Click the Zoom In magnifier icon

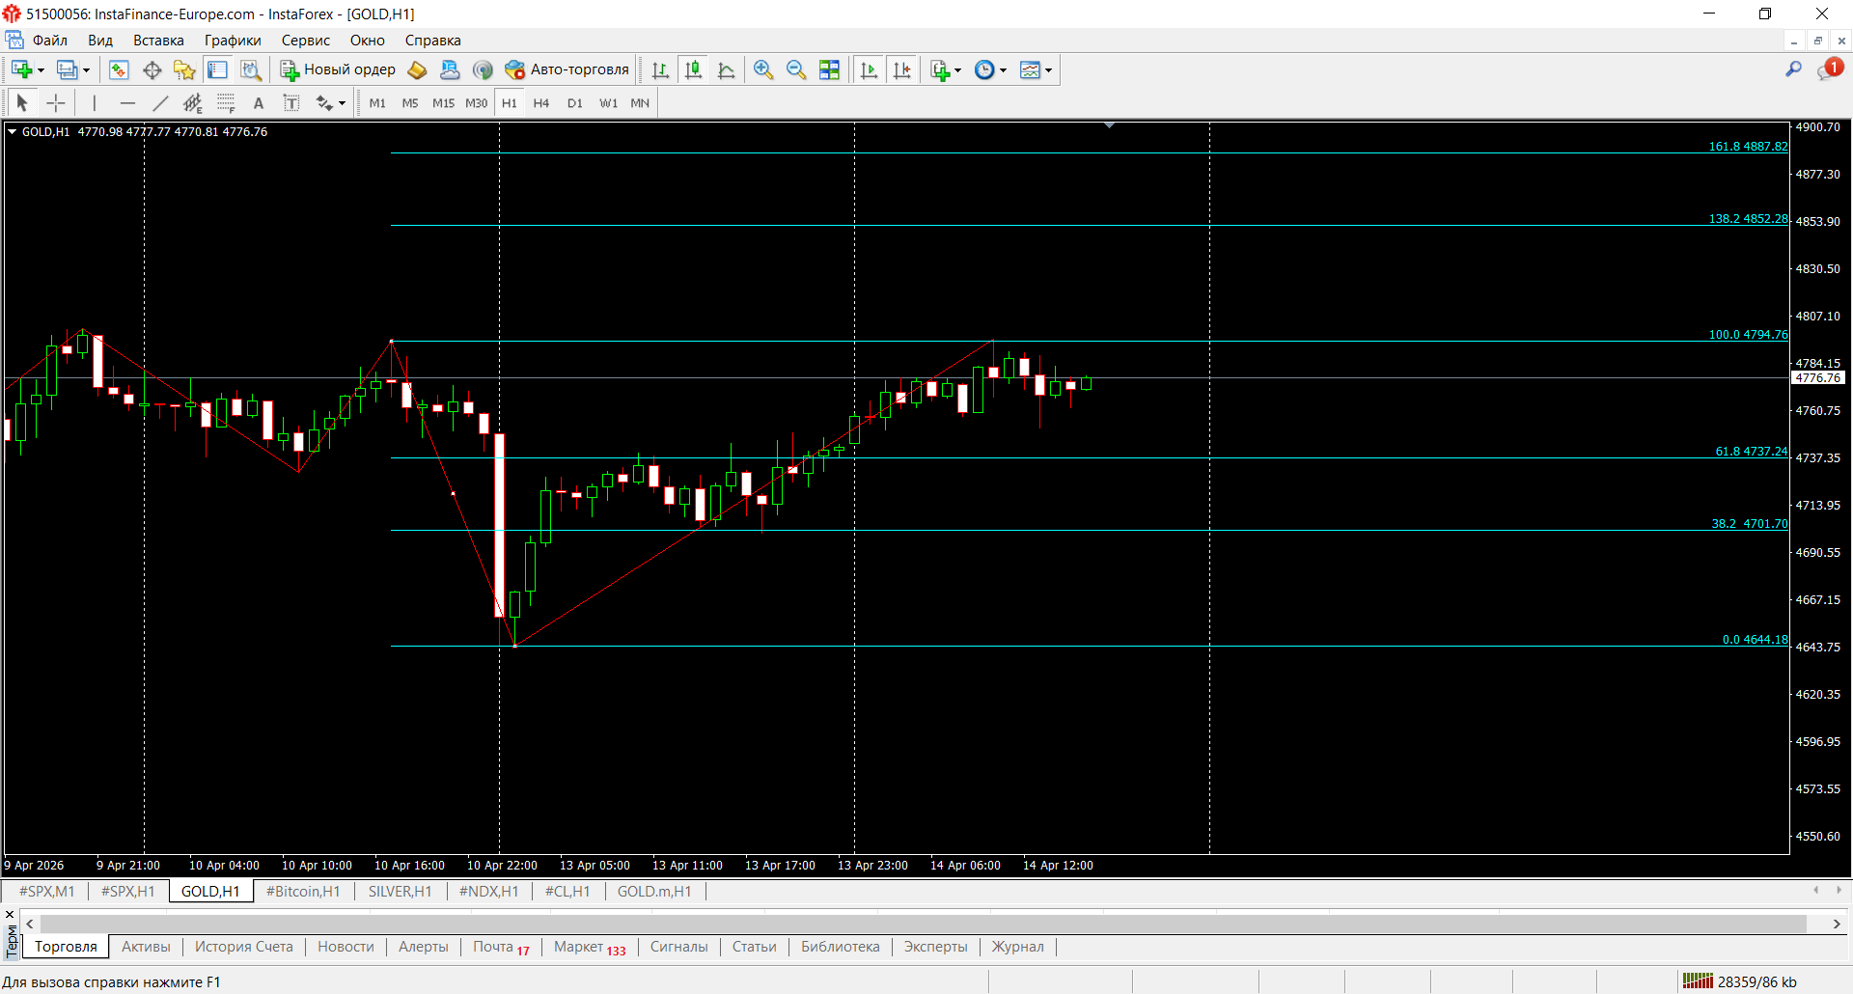(762, 69)
